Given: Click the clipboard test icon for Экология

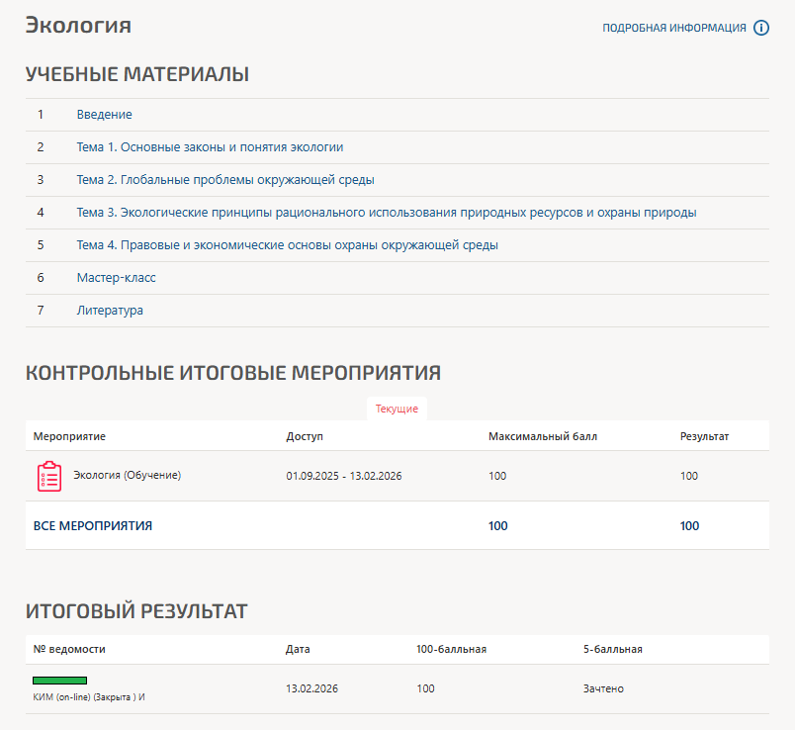Looking at the screenshot, I should click(x=49, y=477).
